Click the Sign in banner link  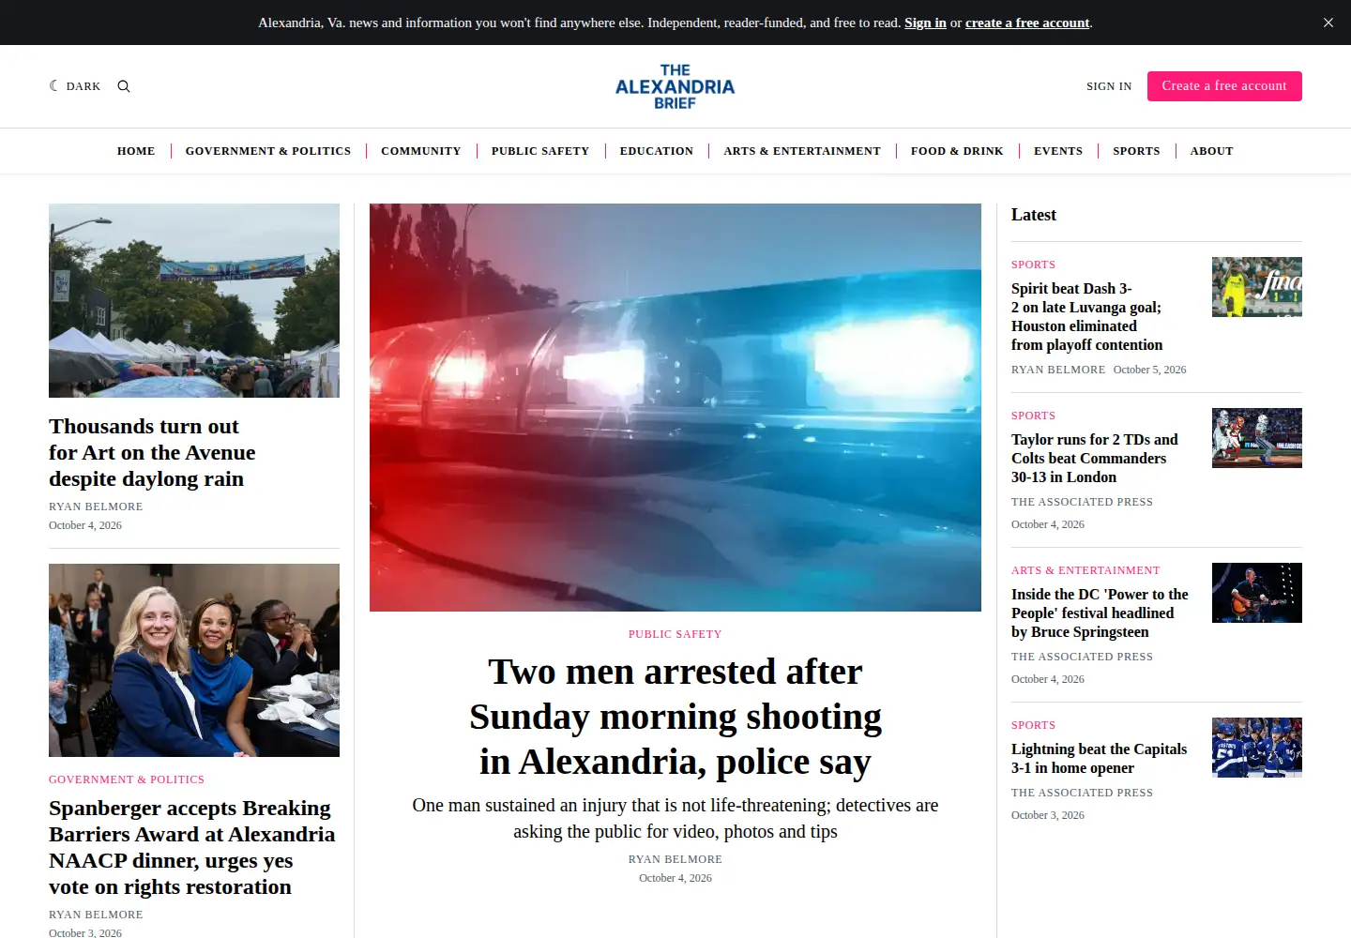925,23
